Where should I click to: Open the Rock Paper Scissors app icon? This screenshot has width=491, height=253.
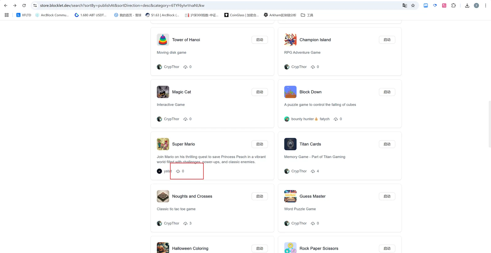pyautogui.click(x=290, y=248)
